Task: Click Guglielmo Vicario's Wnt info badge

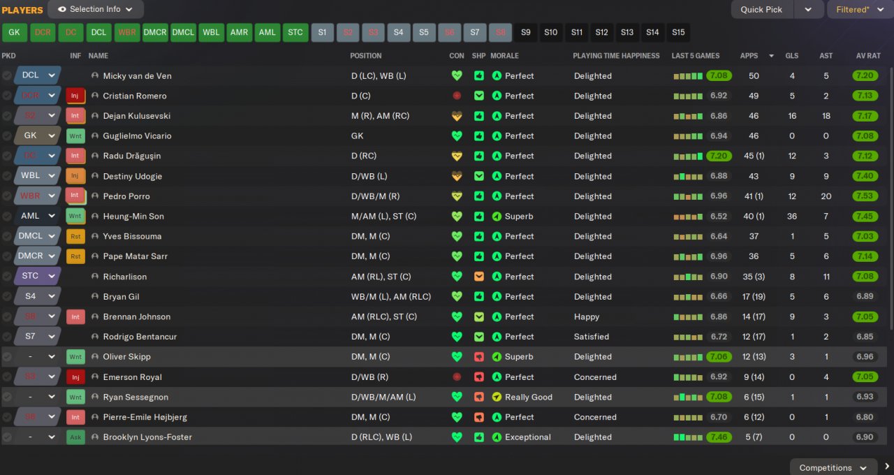Action: [75, 136]
